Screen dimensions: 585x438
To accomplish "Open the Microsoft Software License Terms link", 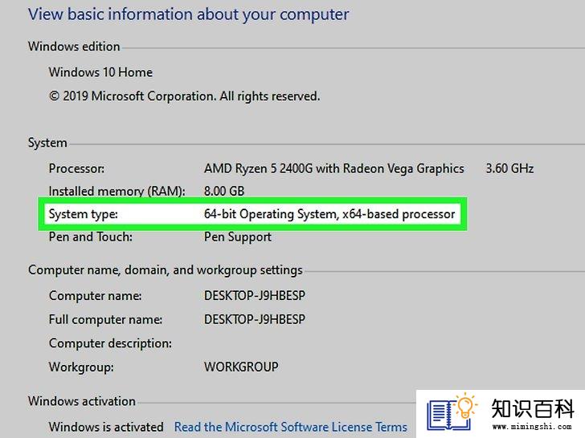I will (x=291, y=427).
